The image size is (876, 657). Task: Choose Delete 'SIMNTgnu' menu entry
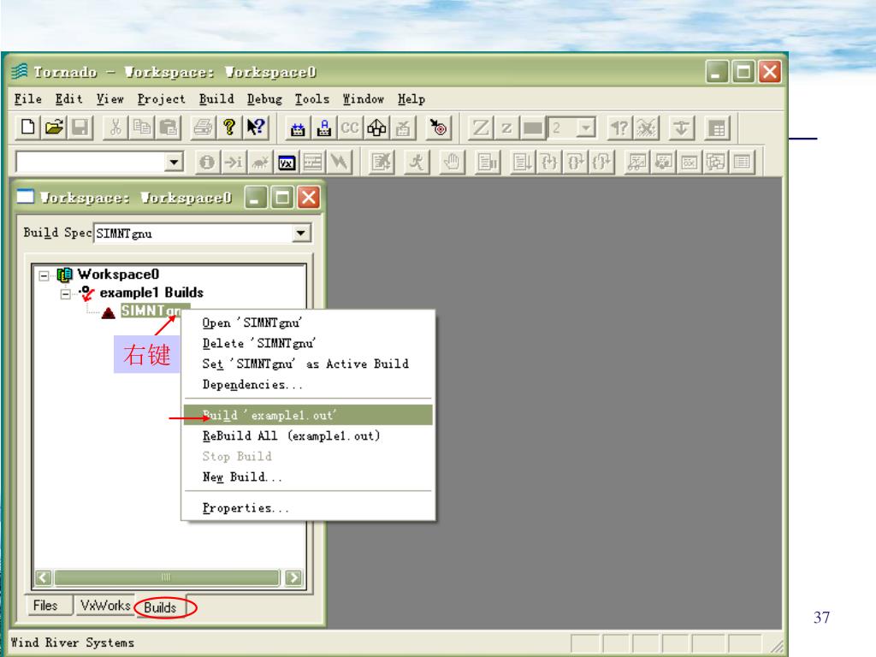(x=308, y=343)
